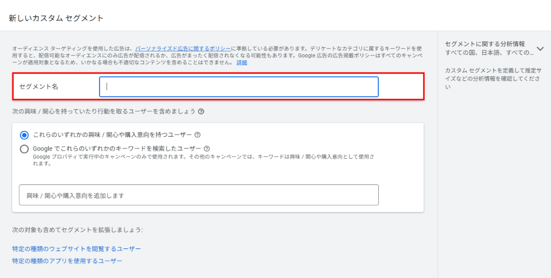Expand セグメントに関する分析情報 chevron
The image size is (551, 278).
[540, 48]
